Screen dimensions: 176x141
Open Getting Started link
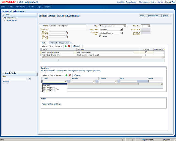click(12, 20)
